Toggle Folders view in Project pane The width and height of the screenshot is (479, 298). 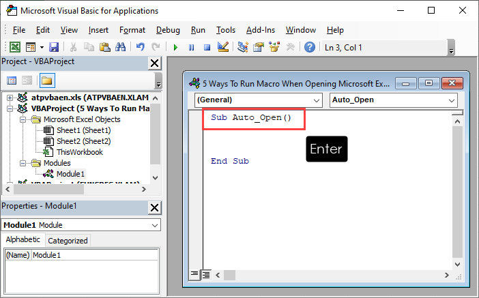47,80
